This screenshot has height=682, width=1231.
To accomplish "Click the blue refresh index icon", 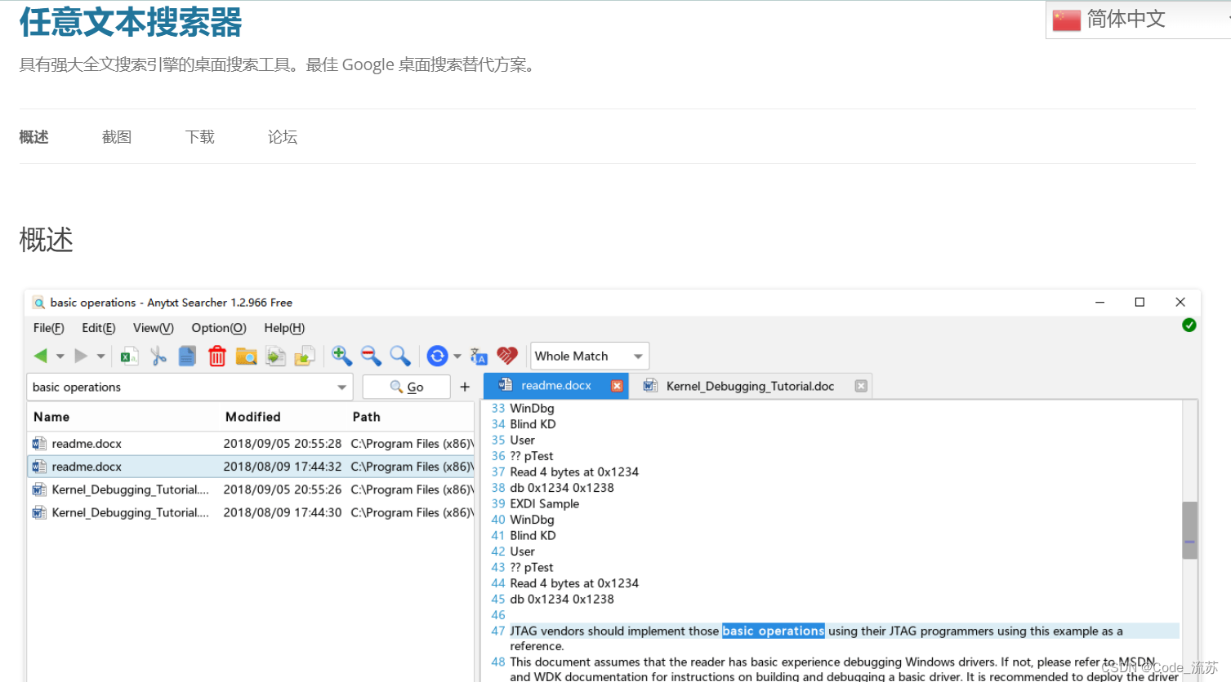I will tap(438, 356).
